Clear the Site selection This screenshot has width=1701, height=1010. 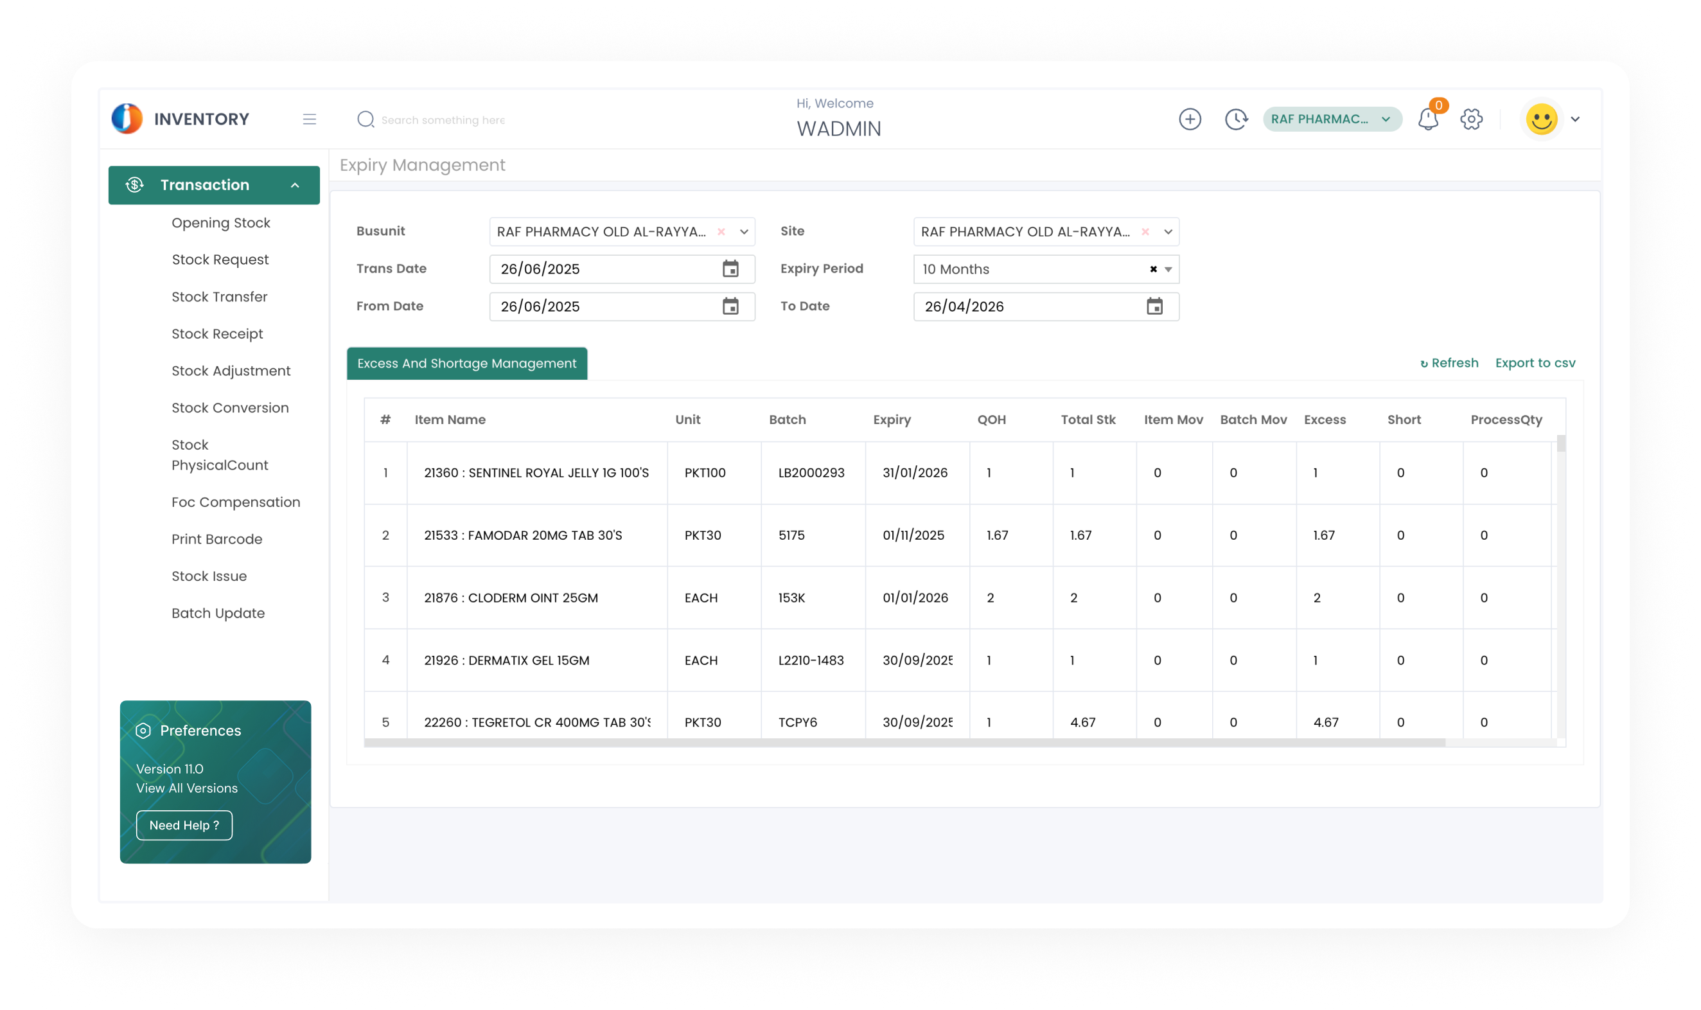(x=1145, y=231)
